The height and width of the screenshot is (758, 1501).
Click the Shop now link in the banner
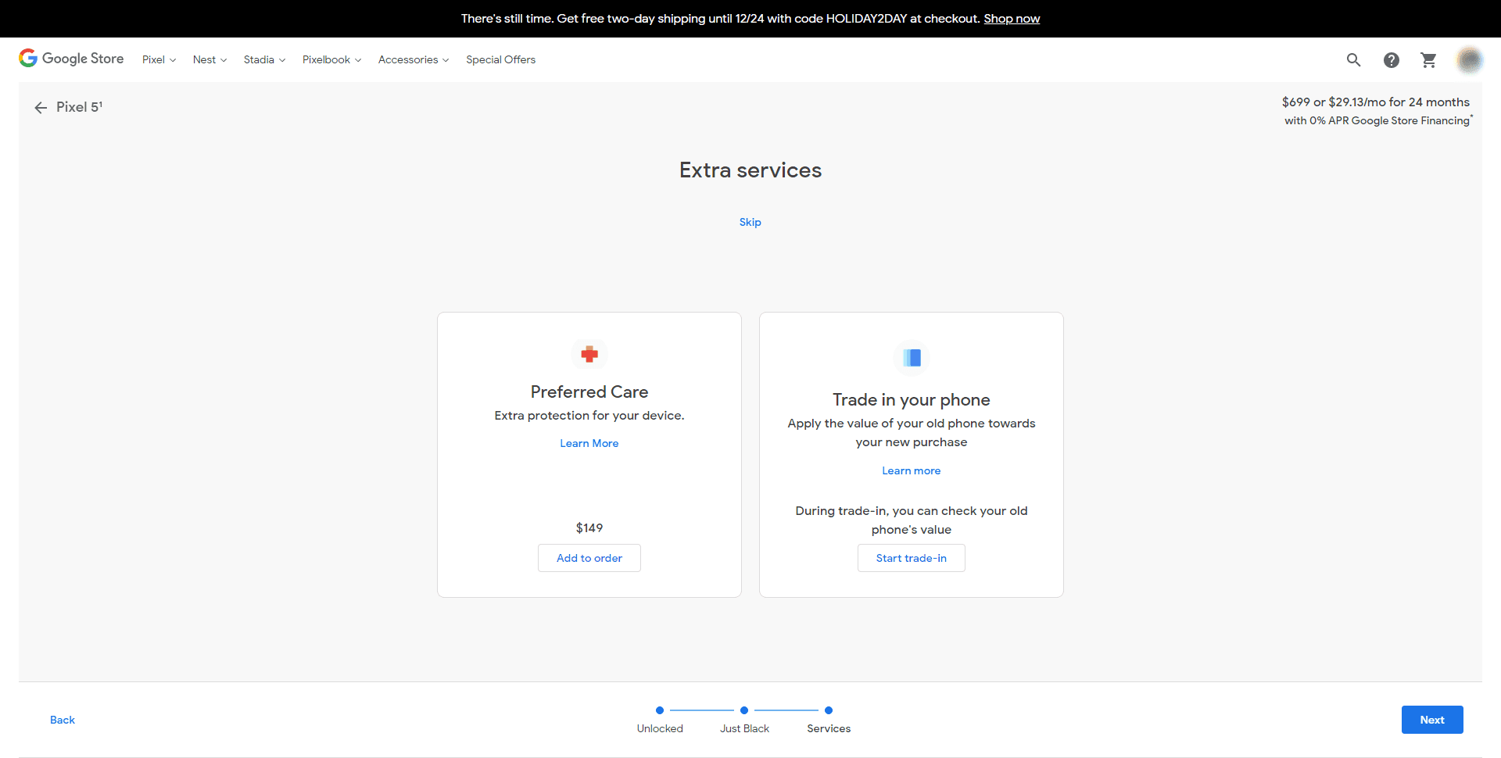coord(1012,18)
